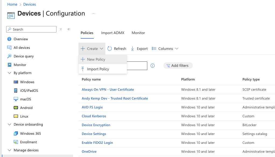Choose New Policy from the Create menu
Screen dimensions: 275x157
[103, 59]
